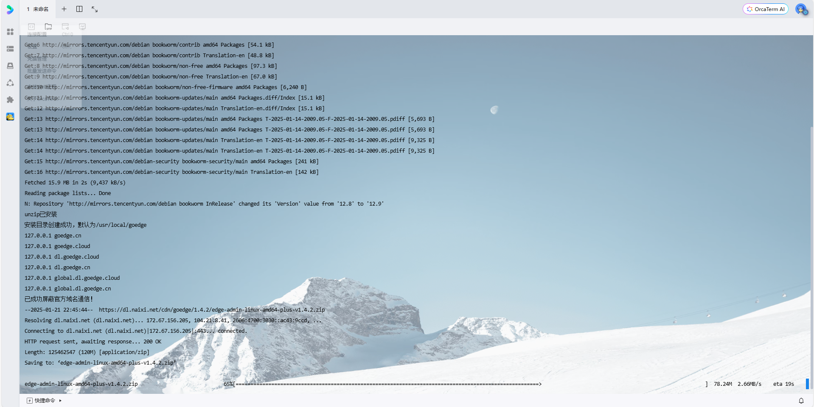Click the Get:10 non-free-firmware line
The width and height of the screenshot is (814, 407).
[x=166, y=87]
